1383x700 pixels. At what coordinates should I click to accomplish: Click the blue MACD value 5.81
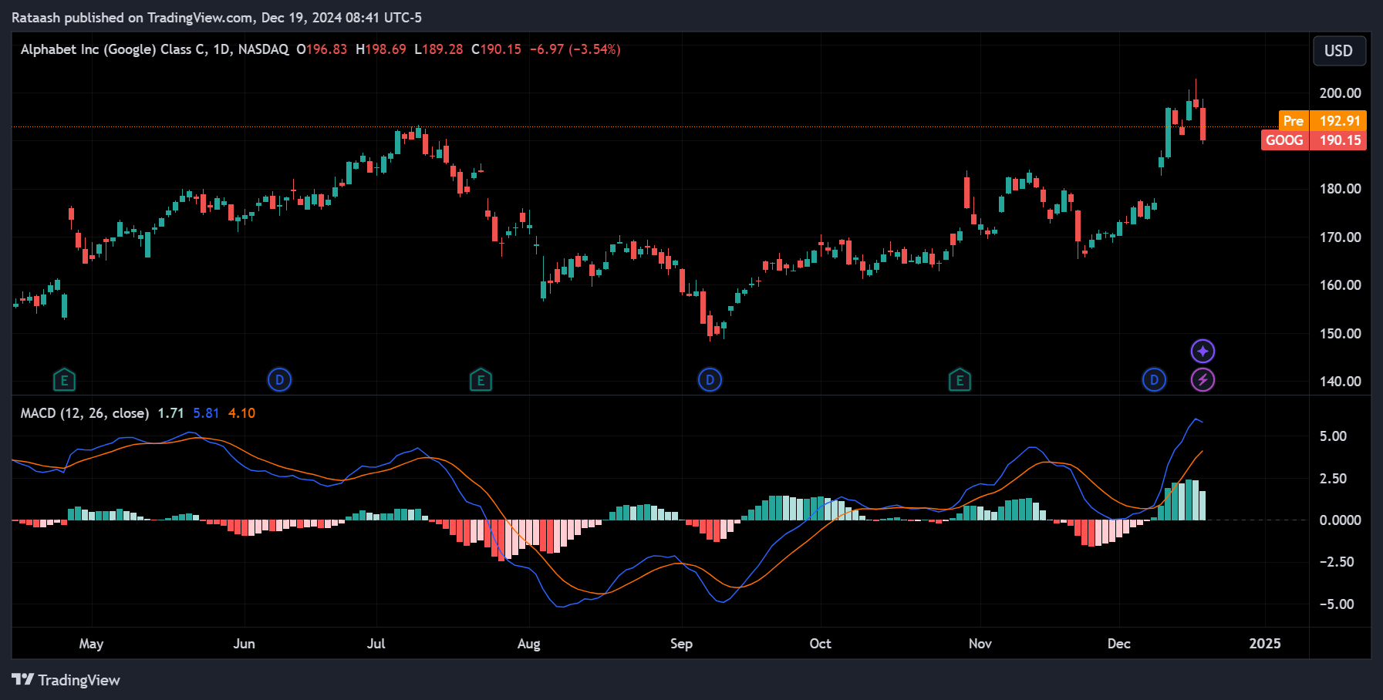pos(206,413)
